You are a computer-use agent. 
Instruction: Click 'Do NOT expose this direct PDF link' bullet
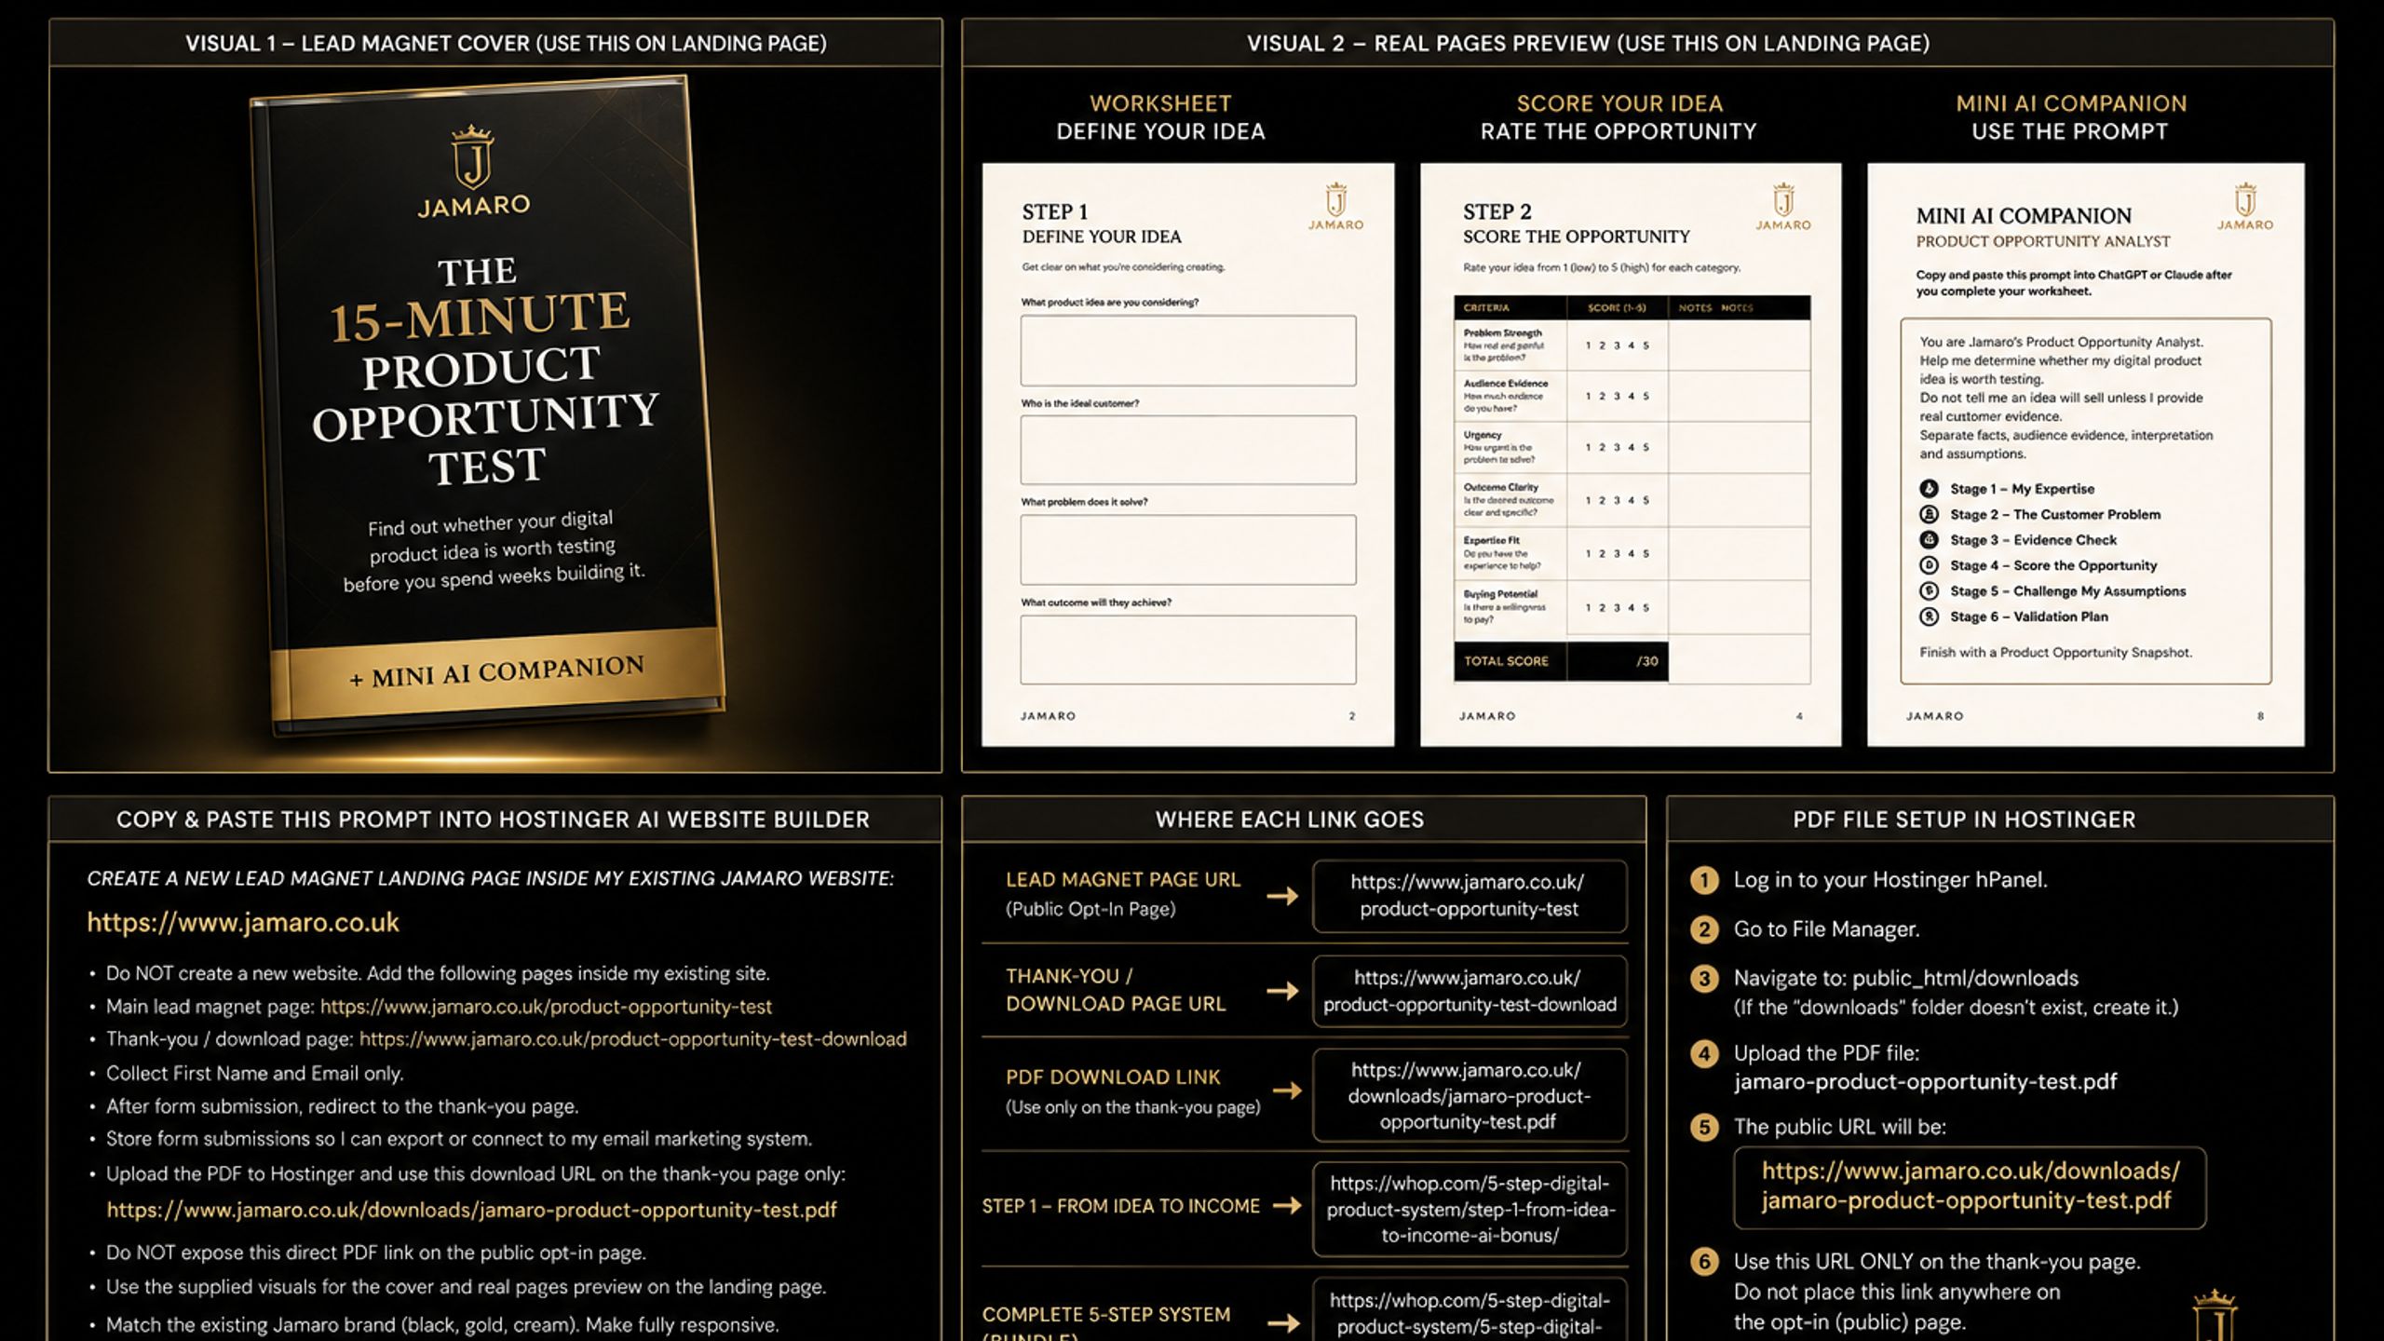tap(375, 1253)
